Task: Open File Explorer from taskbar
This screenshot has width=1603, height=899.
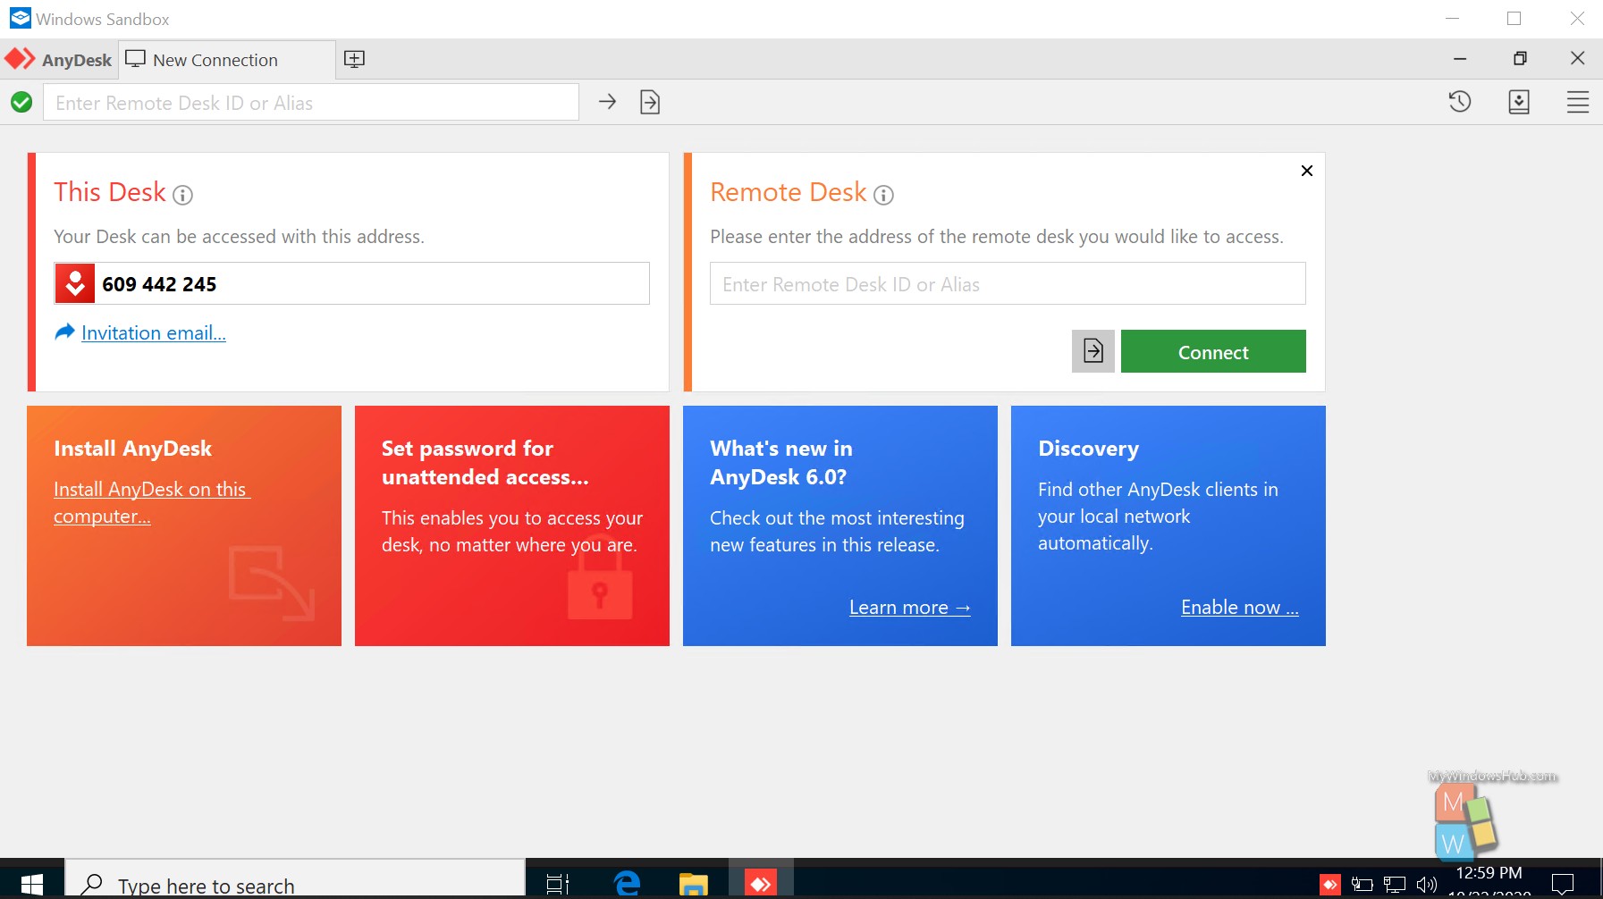Action: pyautogui.click(x=693, y=884)
